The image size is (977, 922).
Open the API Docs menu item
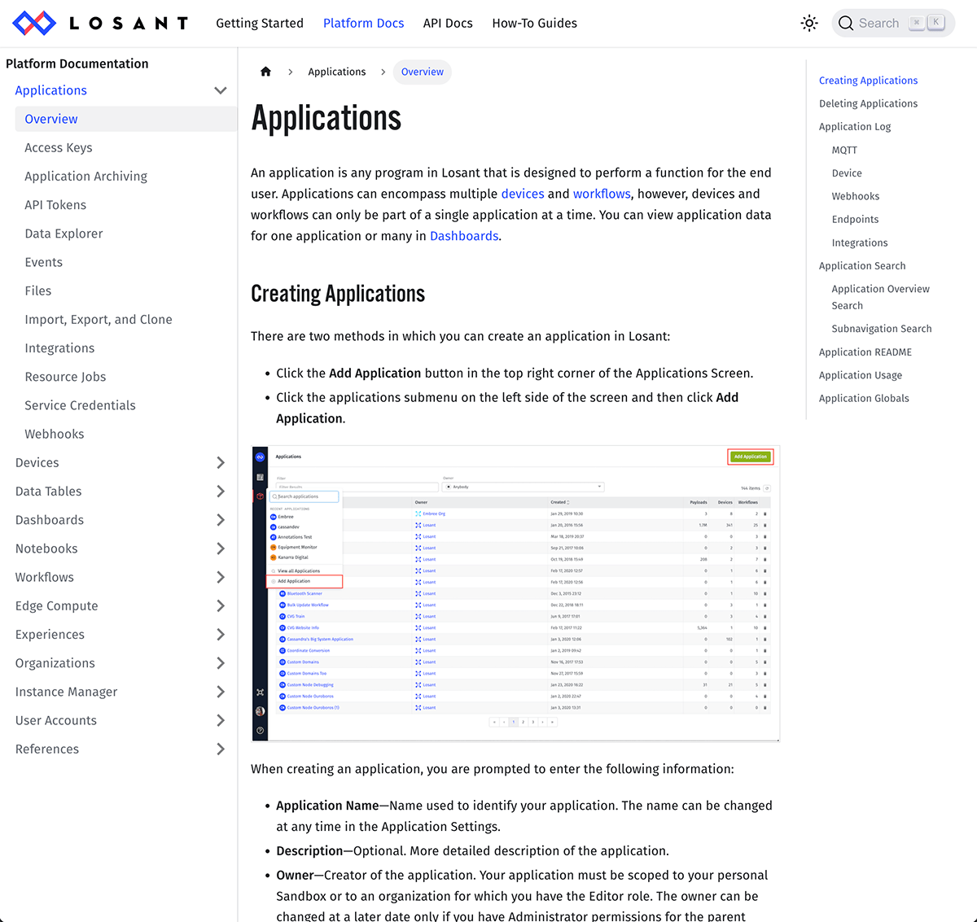[x=448, y=23]
